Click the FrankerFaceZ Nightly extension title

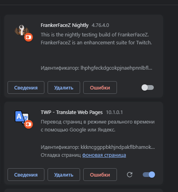tap(65, 25)
